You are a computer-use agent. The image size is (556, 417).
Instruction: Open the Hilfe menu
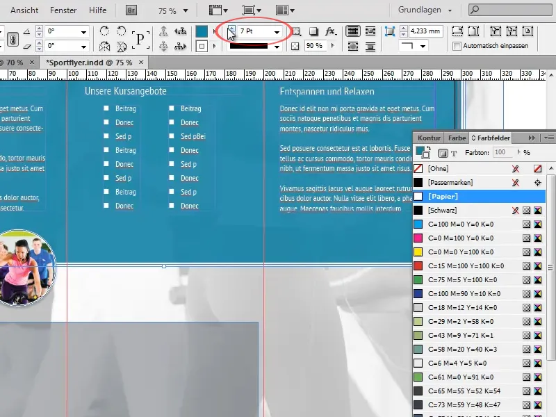(x=97, y=10)
